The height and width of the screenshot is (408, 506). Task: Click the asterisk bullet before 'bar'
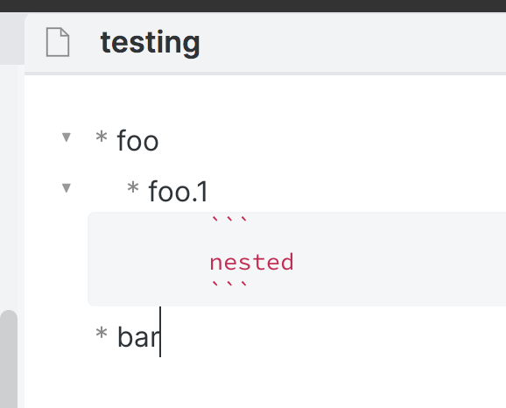(x=102, y=333)
